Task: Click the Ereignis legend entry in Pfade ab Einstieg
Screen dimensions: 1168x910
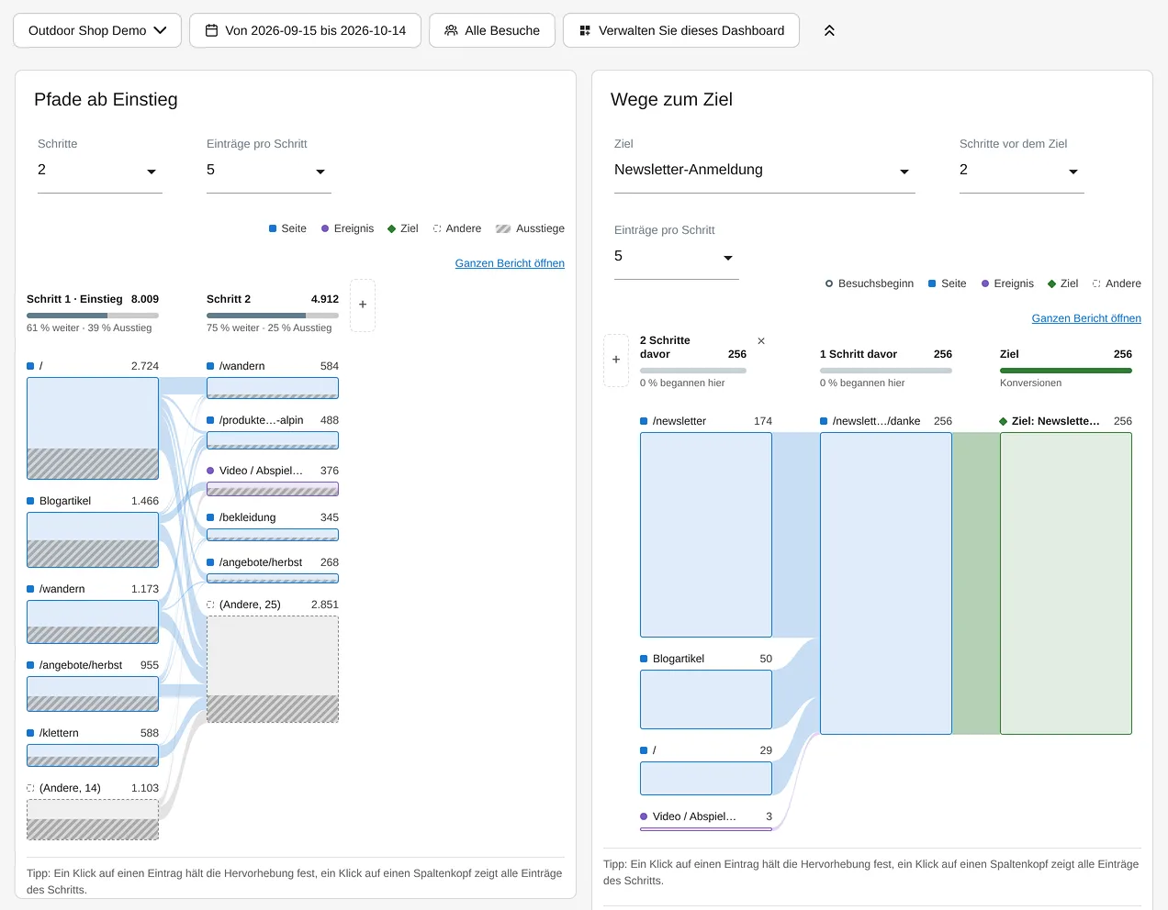Action: (347, 228)
